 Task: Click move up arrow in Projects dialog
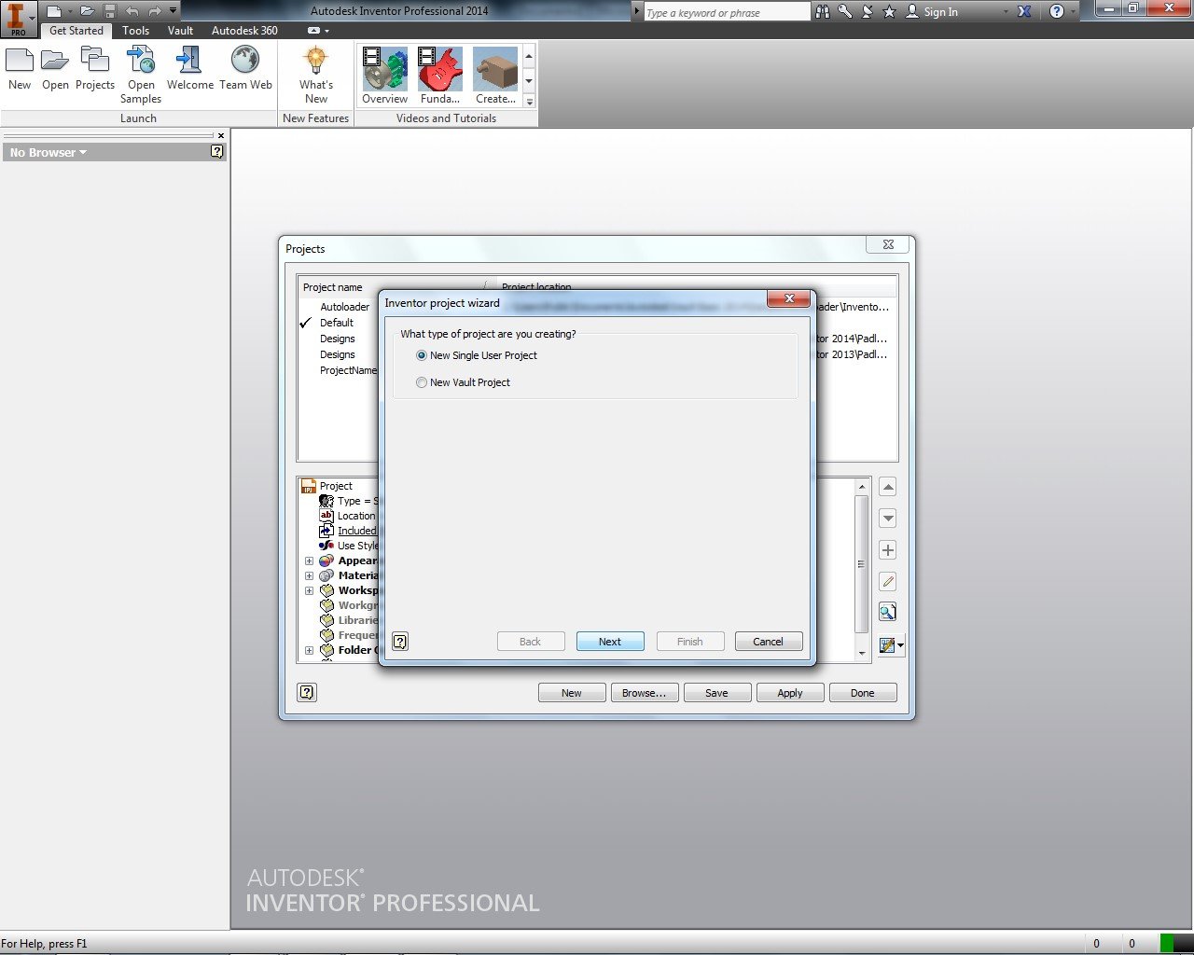point(888,487)
